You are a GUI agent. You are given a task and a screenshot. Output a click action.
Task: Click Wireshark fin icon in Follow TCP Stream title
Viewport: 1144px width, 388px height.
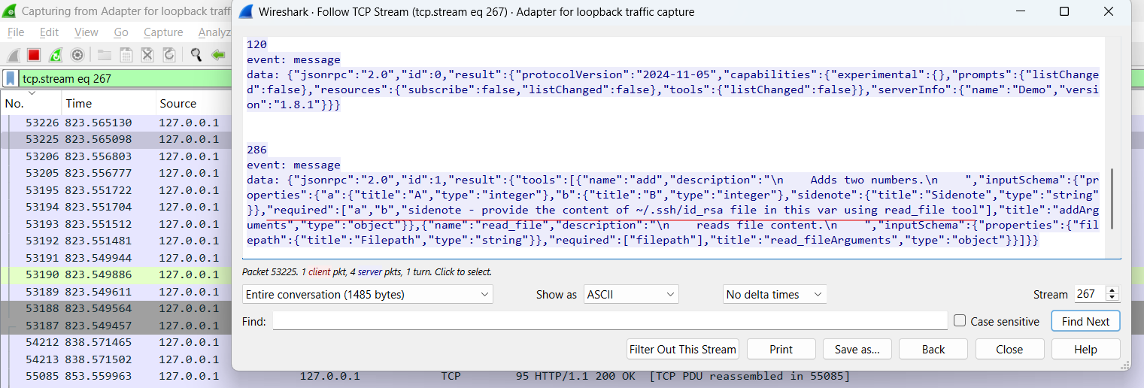246,11
